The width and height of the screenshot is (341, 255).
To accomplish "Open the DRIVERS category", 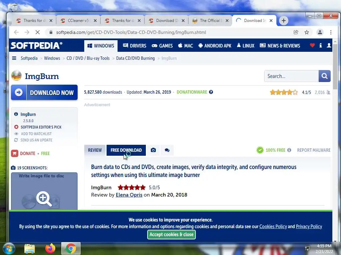I will [135, 46].
